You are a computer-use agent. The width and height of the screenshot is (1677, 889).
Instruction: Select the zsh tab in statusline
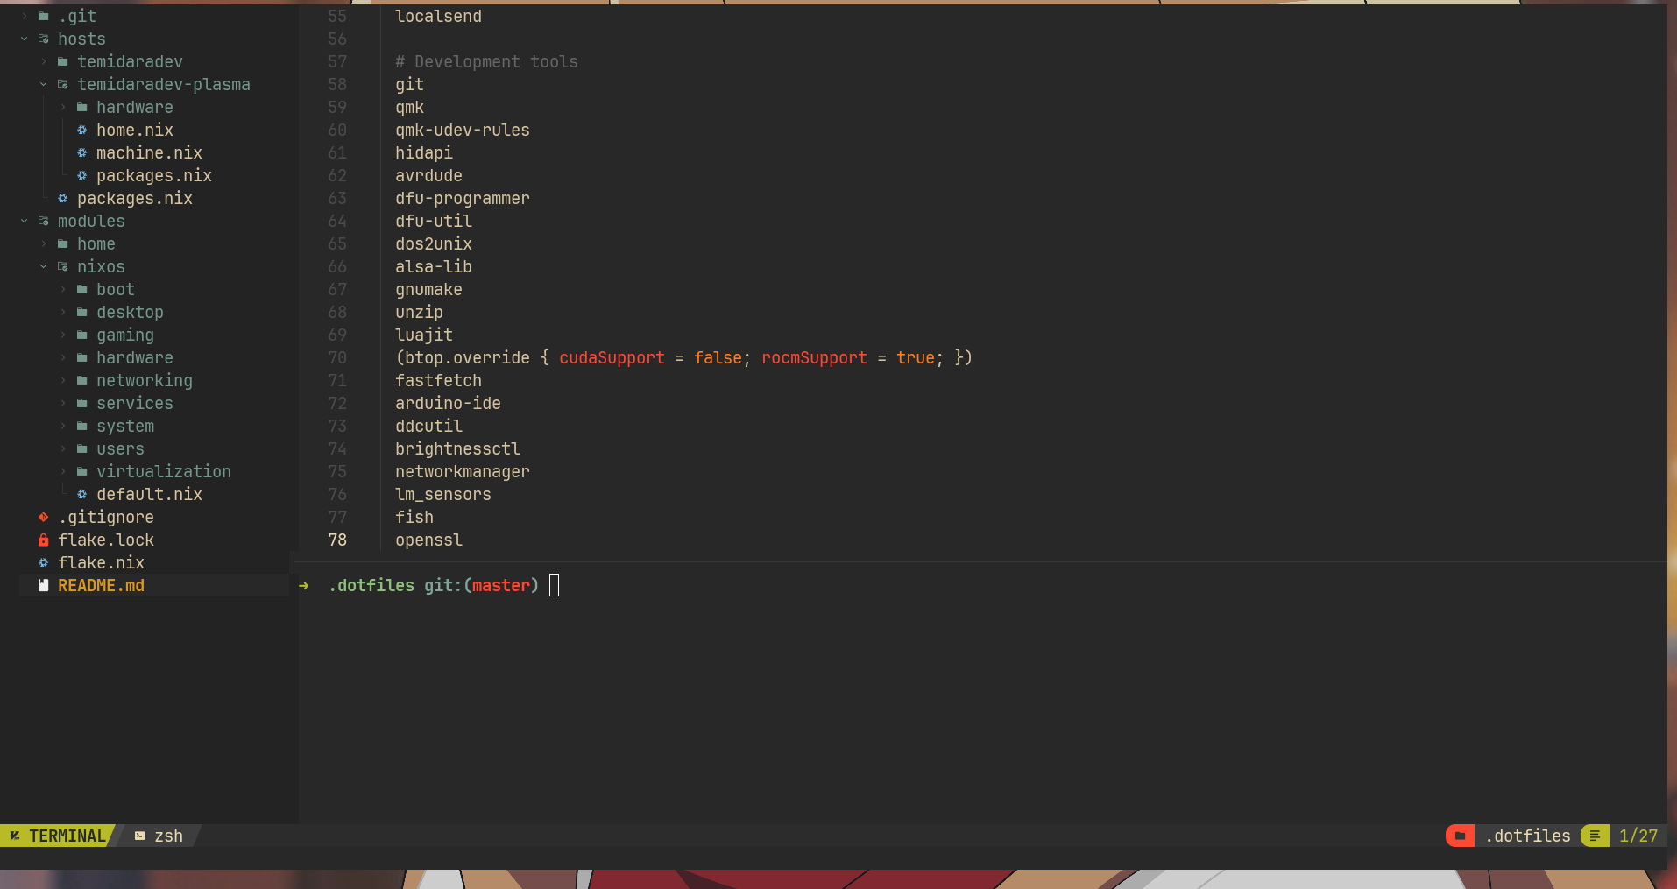167,836
